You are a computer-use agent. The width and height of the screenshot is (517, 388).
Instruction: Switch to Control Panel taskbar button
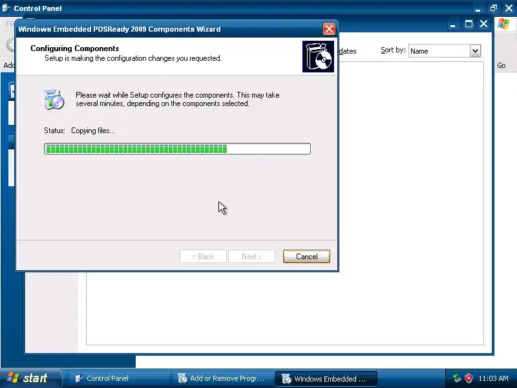point(119,378)
